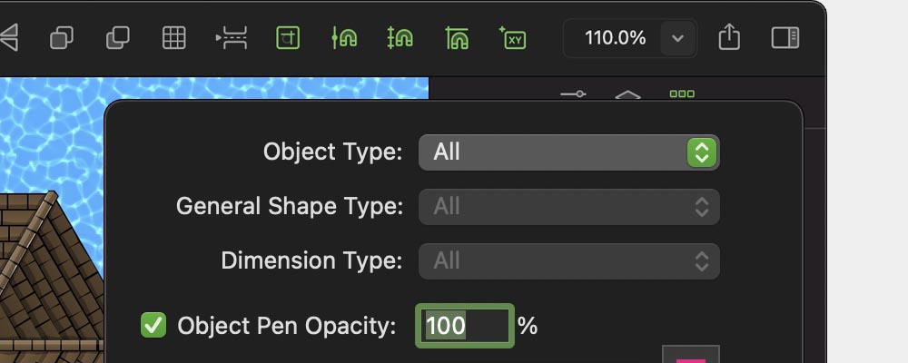Click the overlapping squares arrange icon
The height and width of the screenshot is (363, 908).
point(63,37)
